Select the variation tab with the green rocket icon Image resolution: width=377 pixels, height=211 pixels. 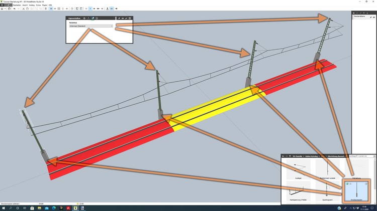pyautogui.click(x=92, y=18)
